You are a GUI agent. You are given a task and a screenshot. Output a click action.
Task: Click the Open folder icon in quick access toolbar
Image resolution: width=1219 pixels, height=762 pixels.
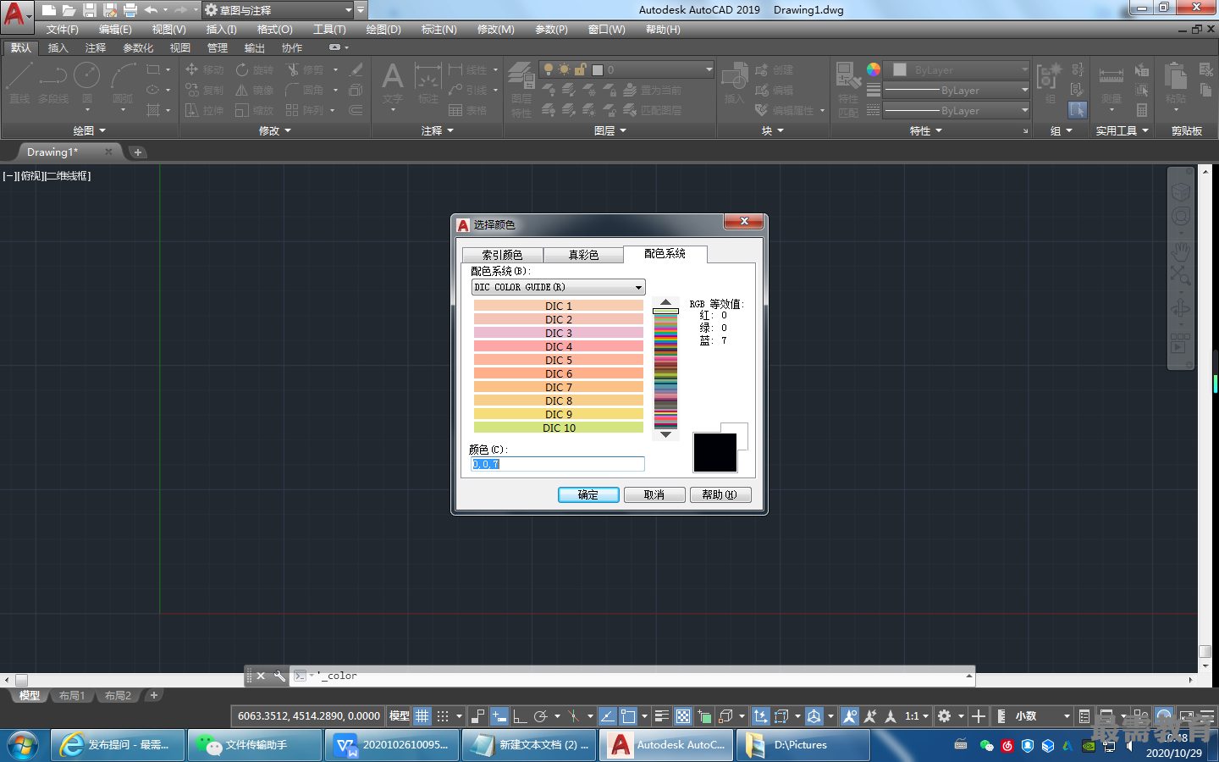(69, 10)
